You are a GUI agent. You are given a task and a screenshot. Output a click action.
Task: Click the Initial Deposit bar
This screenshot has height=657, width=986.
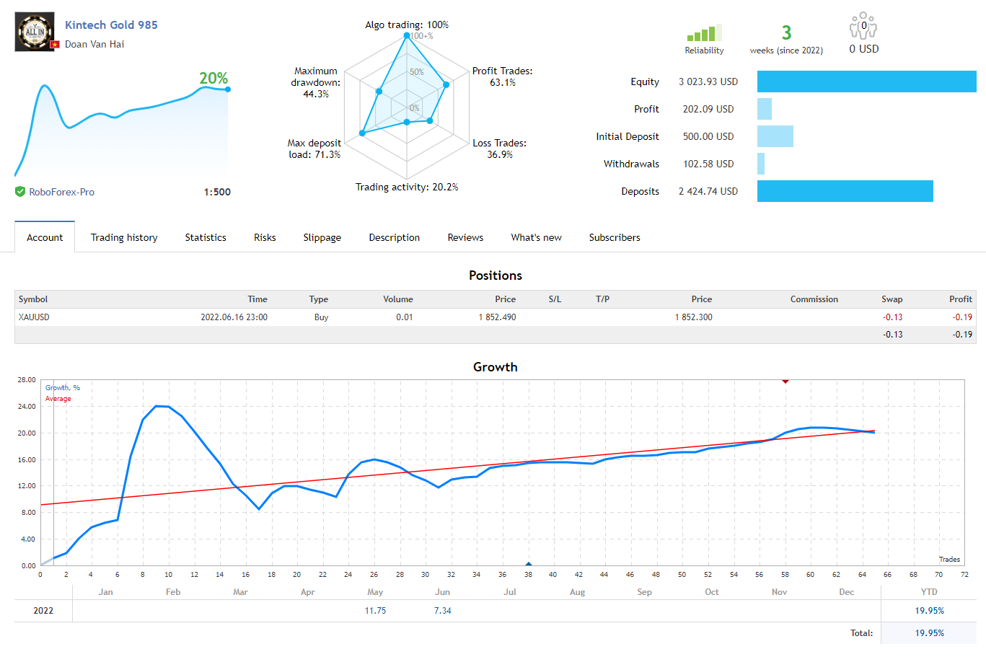tap(775, 136)
